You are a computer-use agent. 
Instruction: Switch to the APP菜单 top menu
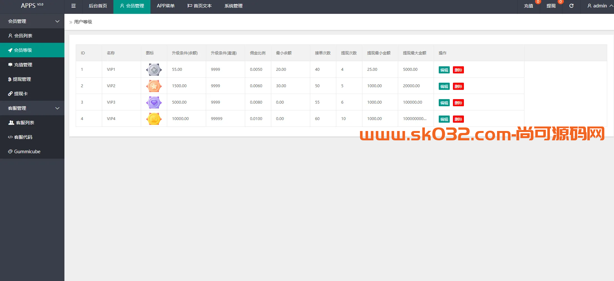tap(166, 6)
